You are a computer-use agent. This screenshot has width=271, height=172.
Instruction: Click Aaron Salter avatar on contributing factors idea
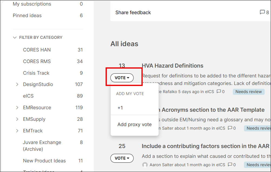[x=145, y=164]
